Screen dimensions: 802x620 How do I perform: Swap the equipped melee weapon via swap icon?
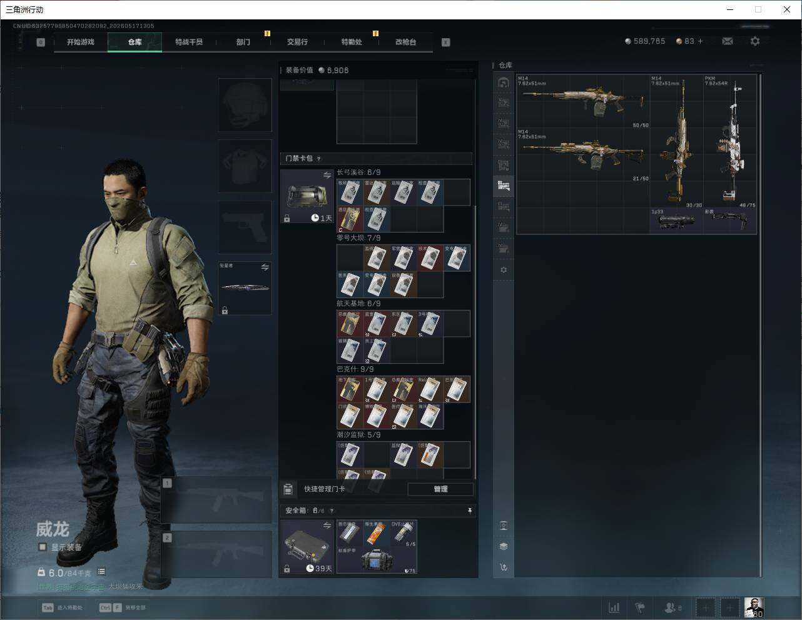click(x=265, y=267)
